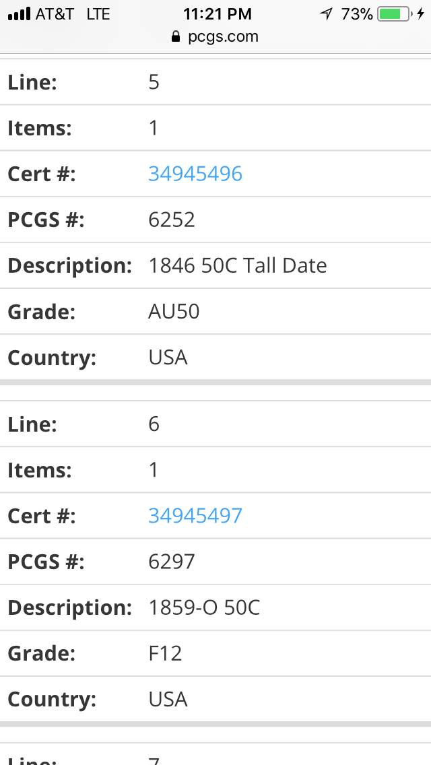Select the AU50 grade value

174,311
